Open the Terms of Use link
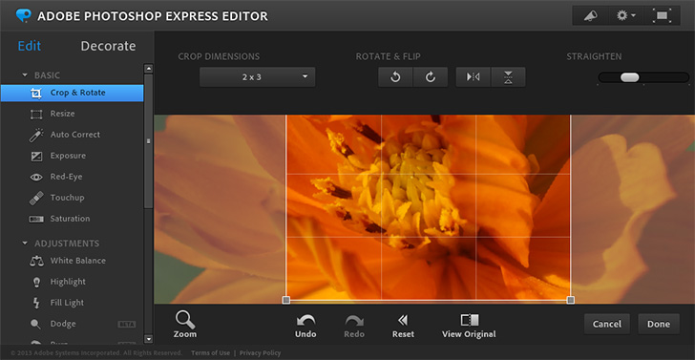The image size is (695, 360). [x=211, y=353]
